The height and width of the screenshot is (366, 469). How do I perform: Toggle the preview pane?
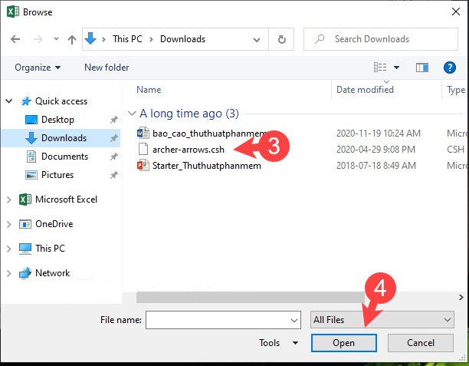tap(422, 68)
